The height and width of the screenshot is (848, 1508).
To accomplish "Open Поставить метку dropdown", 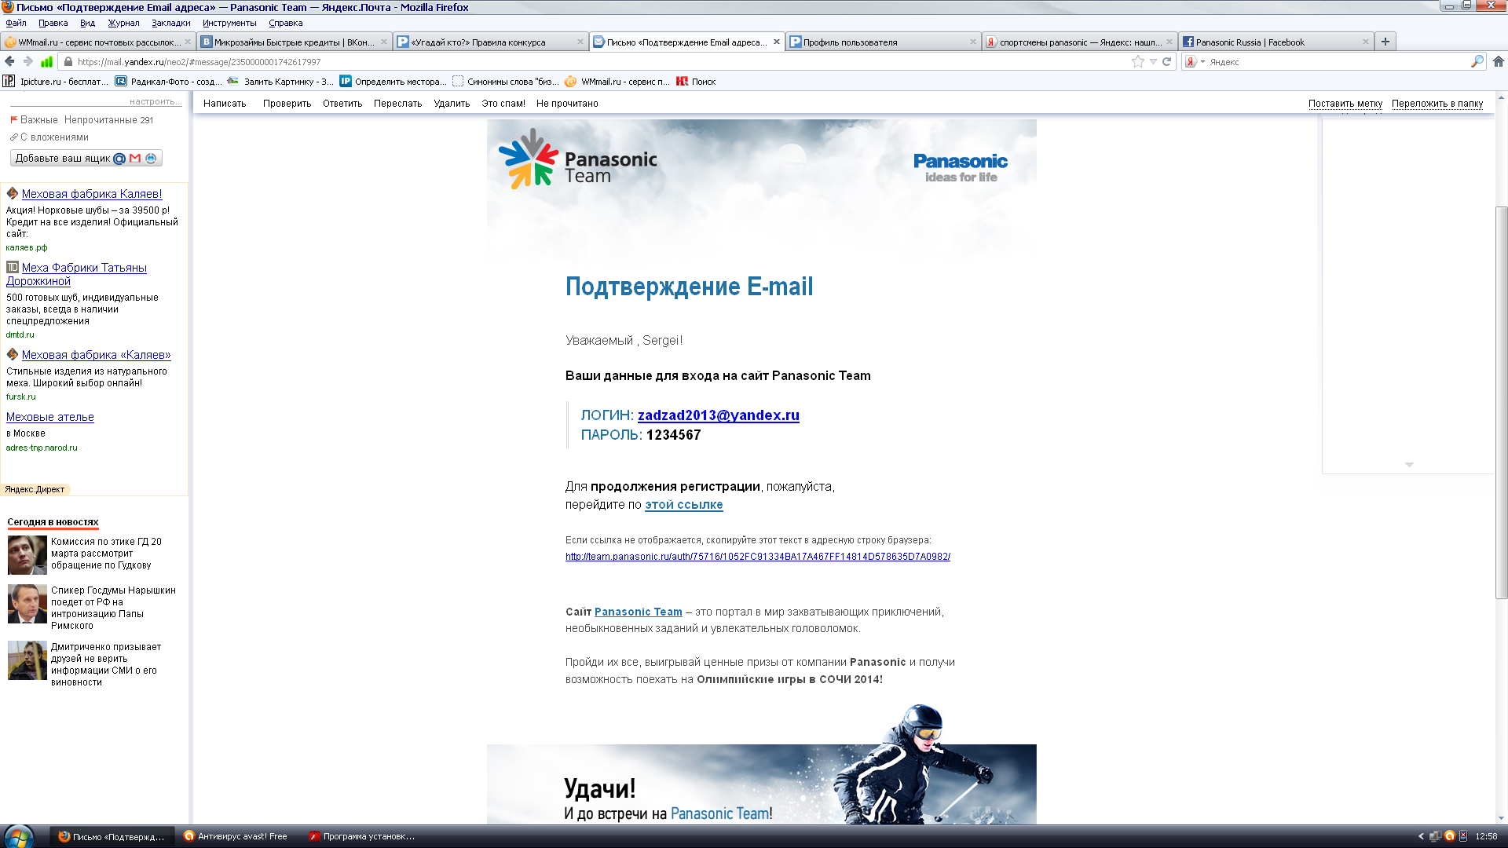I will [1345, 104].
